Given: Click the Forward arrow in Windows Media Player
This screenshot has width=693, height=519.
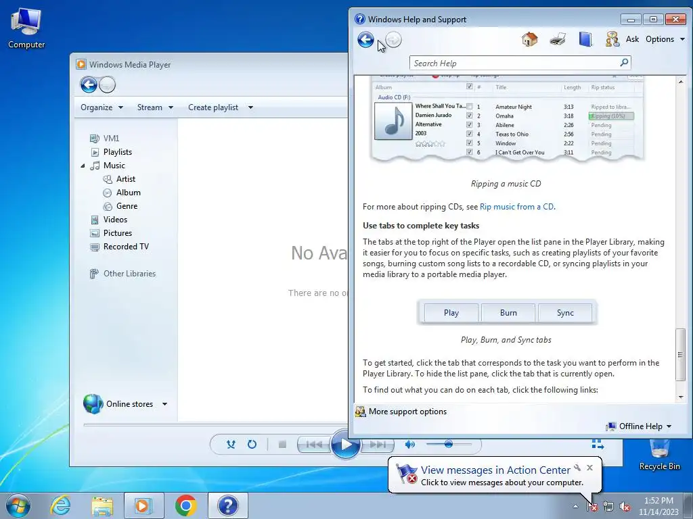Looking at the screenshot, I should click(x=107, y=84).
